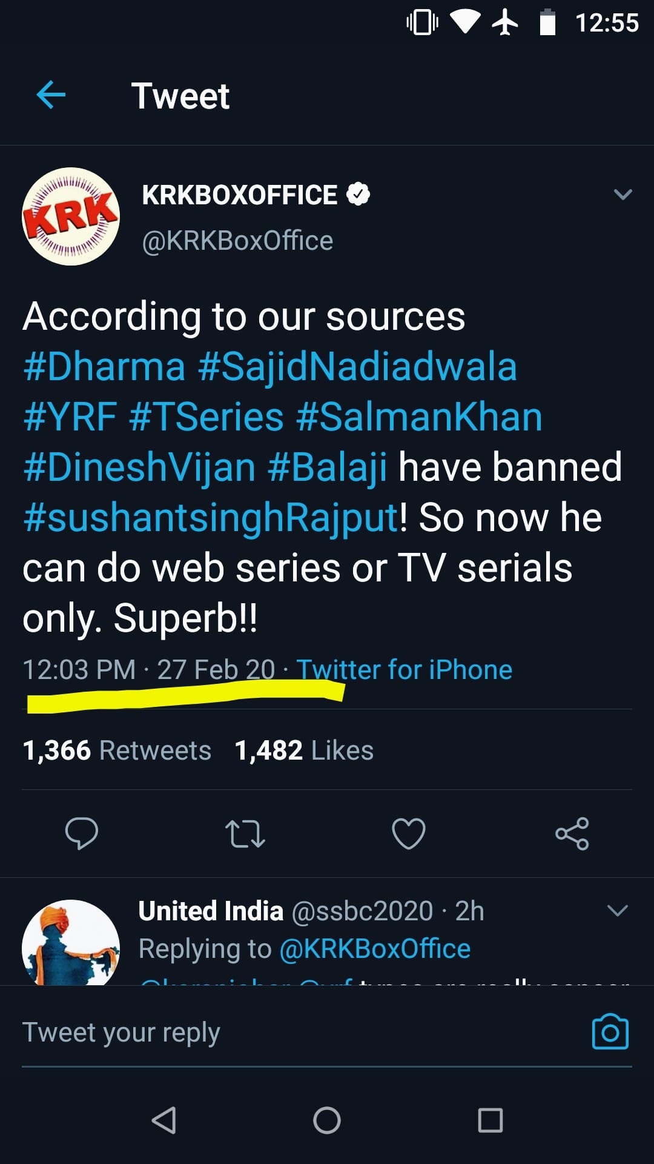654x1164 pixels.
Task: Open the #SalmanKhan hashtag
Action: tap(419, 417)
